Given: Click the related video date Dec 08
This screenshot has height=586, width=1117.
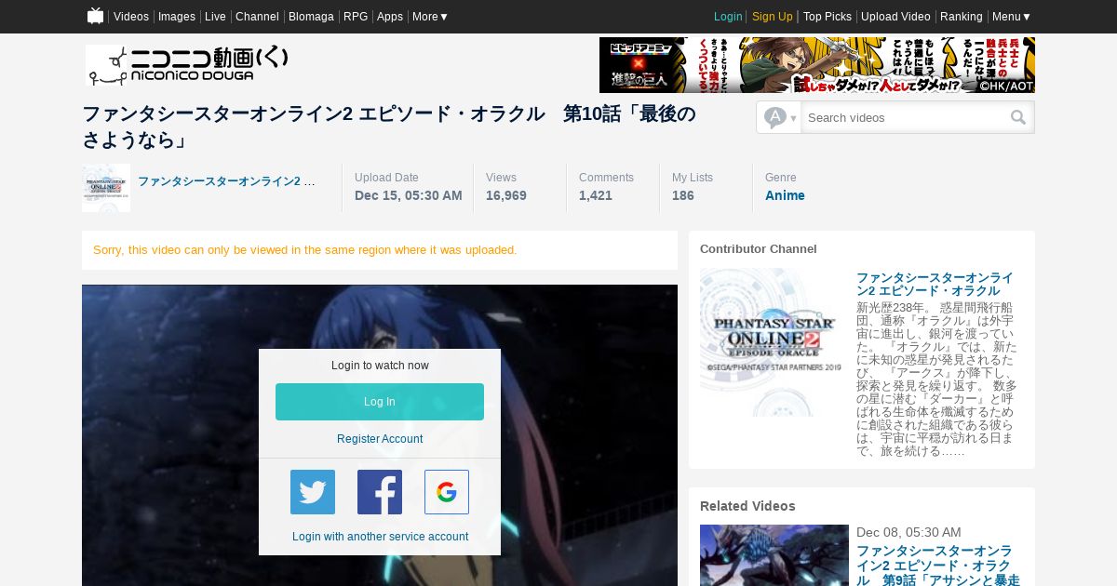Looking at the screenshot, I should coord(908,532).
